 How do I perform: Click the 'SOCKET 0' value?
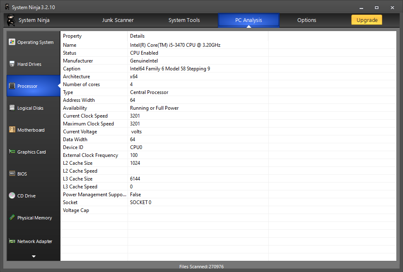pos(140,202)
